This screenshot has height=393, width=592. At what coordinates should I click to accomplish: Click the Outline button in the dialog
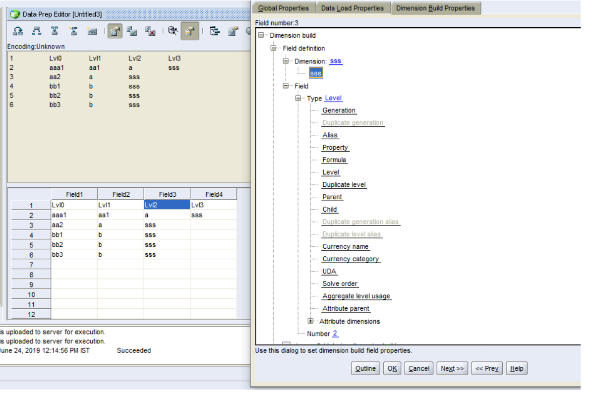point(365,368)
